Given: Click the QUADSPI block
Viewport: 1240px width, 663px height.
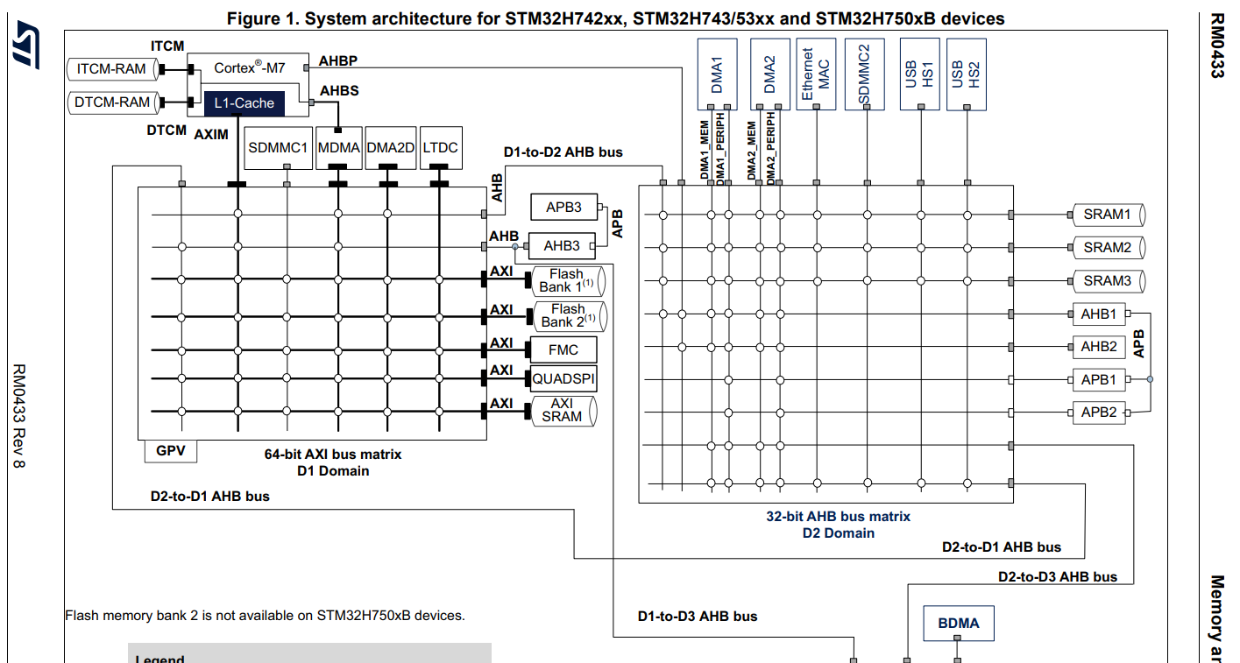Looking at the screenshot, I should 562,379.
